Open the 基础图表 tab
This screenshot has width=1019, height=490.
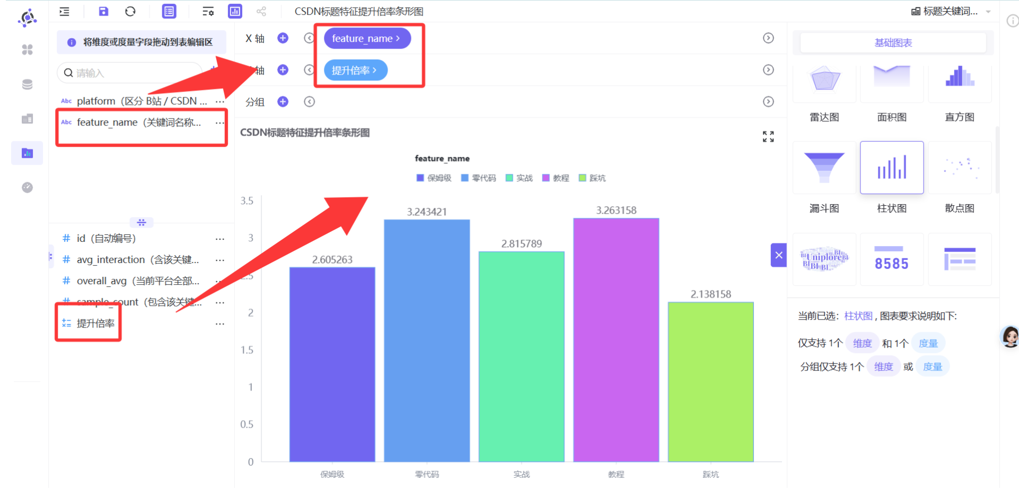click(x=893, y=43)
